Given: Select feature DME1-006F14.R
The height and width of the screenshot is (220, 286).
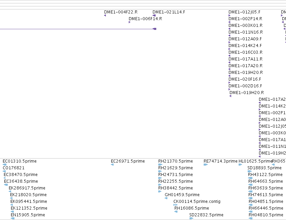Looking at the screenshot, I should (146, 19).
